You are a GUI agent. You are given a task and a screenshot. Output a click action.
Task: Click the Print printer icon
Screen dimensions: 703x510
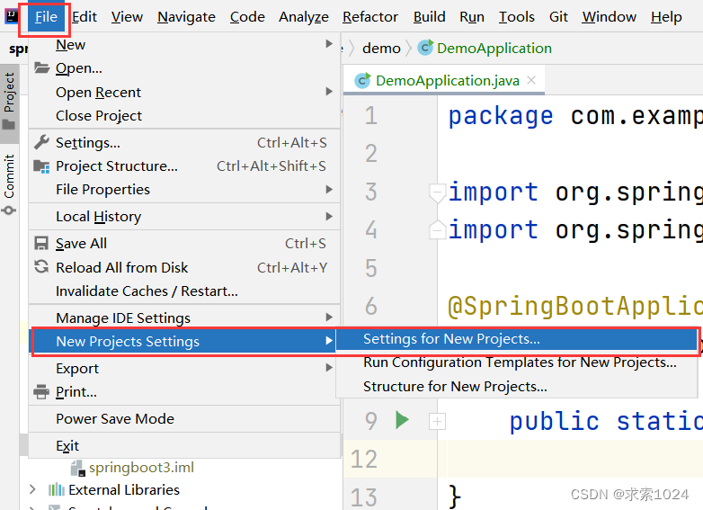pyautogui.click(x=41, y=391)
